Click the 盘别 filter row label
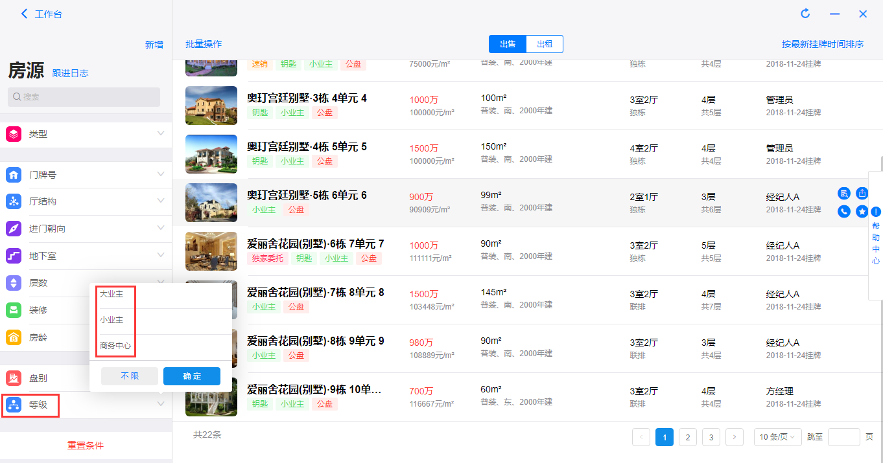 38,378
